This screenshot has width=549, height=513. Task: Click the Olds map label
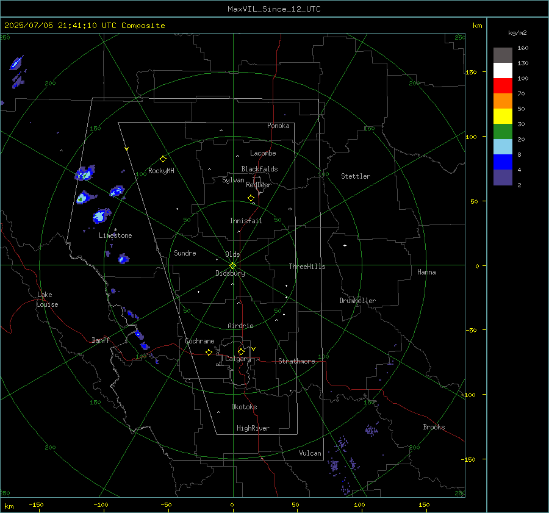pyautogui.click(x=232, y=254)
